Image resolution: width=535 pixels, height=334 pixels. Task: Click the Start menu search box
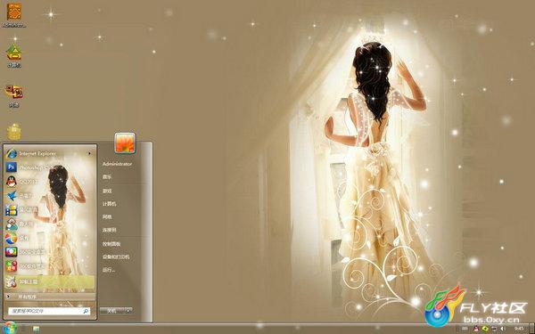[49, 311]
